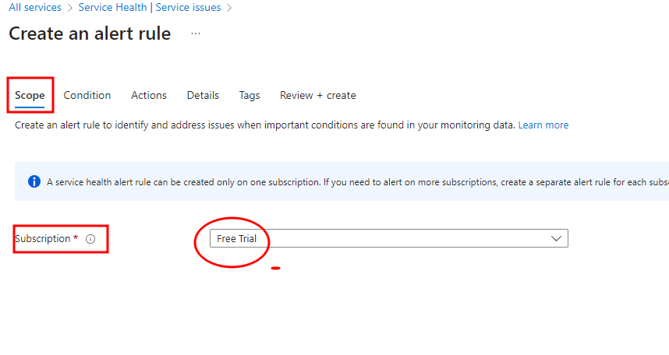Open the Free Trial subscription combo box

click(x=382, y=238)
